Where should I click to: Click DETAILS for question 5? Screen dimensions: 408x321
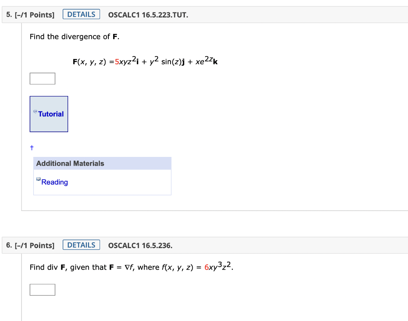(81, 14)
